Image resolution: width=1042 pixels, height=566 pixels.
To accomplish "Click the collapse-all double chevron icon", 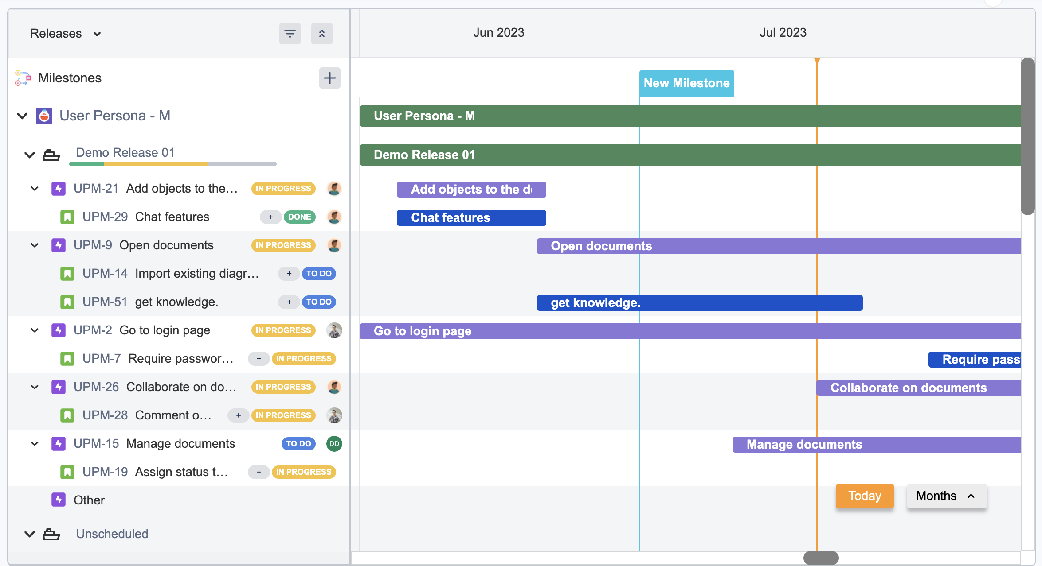I will coord(321,34).
